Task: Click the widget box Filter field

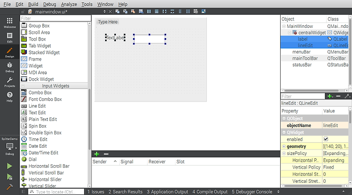Action: coord(55,19)
